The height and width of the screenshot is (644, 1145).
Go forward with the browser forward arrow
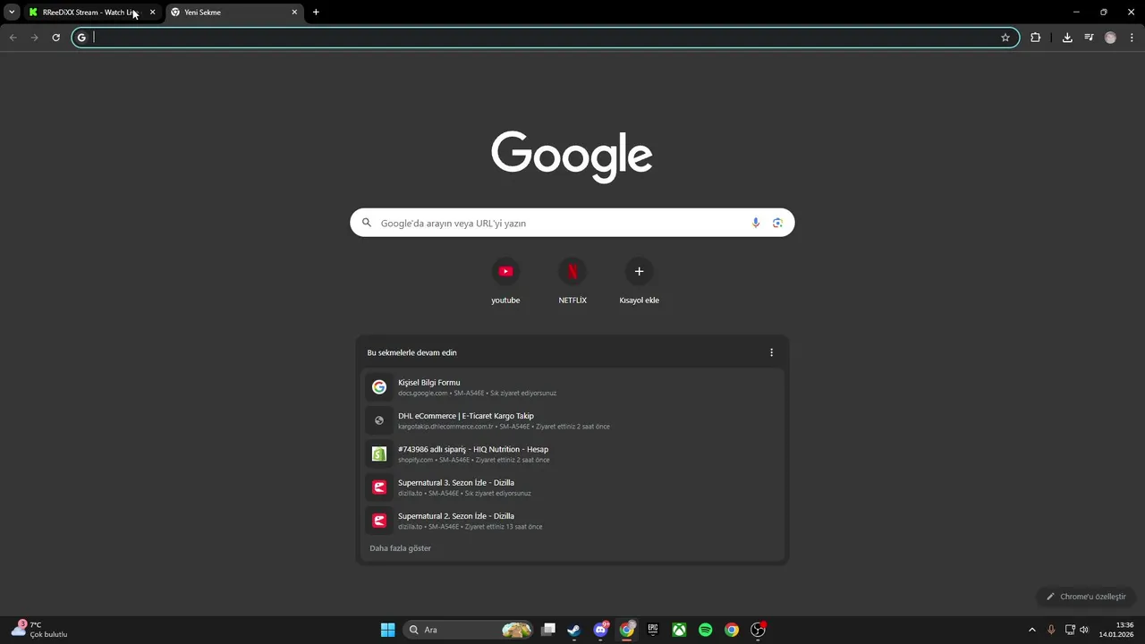34,38
